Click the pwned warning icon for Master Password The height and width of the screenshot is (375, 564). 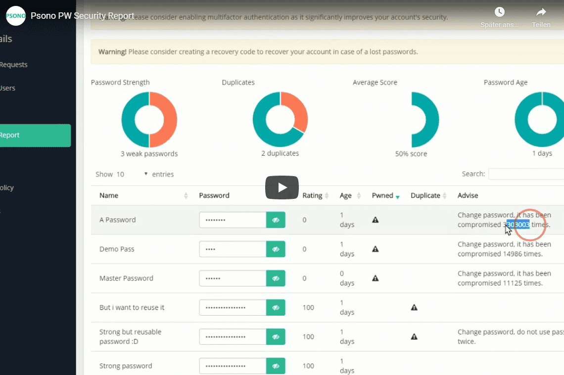coord(375,278)
